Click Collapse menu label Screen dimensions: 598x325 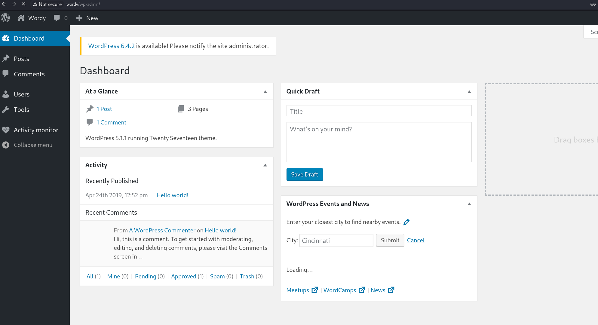(x=33, y=145)
